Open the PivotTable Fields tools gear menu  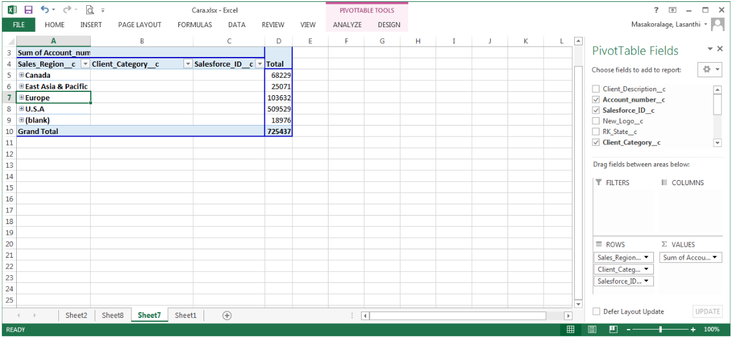[710, 69]
